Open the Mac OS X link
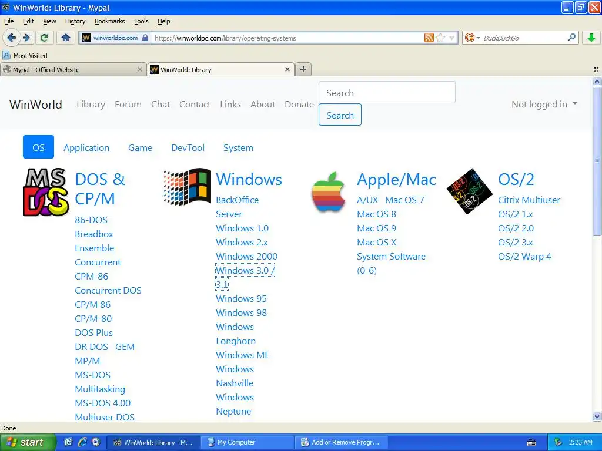Screen dimensions: 602x451 click(x=377, y=243)
